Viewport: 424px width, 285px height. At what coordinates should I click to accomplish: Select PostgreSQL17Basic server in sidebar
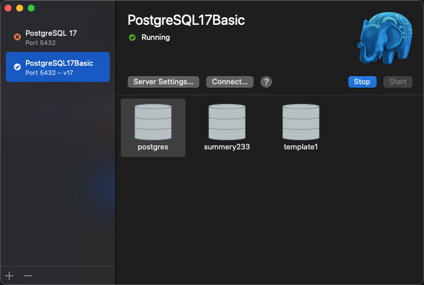point(58,67)
